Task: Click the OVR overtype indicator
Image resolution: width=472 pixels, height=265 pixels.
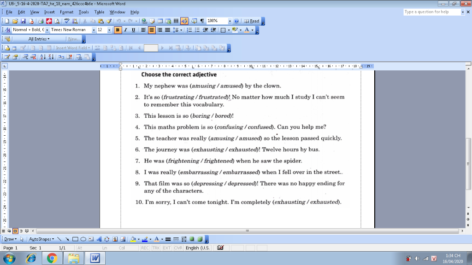Action: tap(178, 248)
